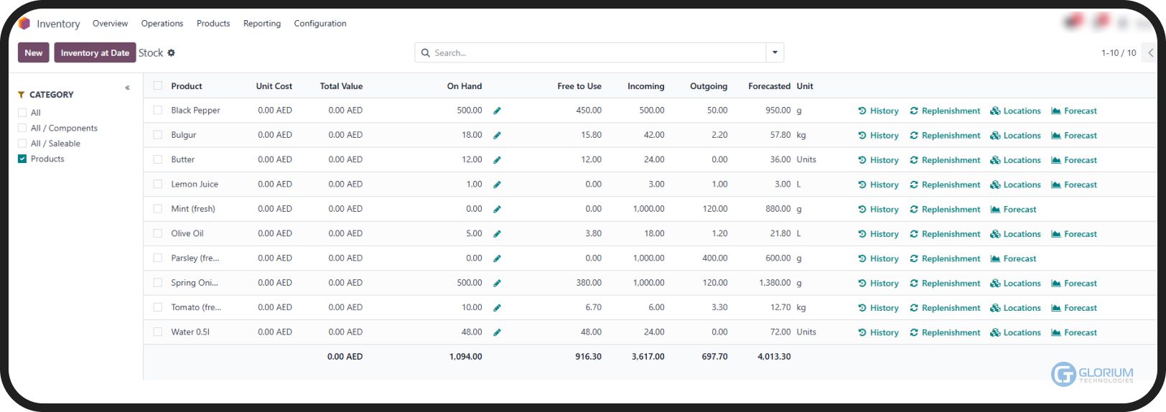
Task: Click the pencil icon in Butter row
Action: [x=497, y=160]
